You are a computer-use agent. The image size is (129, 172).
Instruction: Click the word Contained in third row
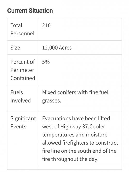[23, 78]
